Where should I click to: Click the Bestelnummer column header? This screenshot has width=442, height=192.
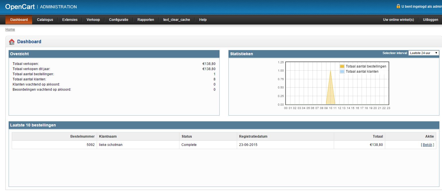coord(54,136)
